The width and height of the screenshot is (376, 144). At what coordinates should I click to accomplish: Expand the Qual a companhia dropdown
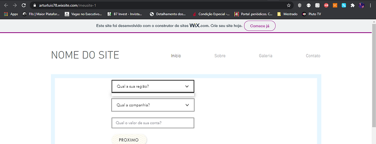153,105
